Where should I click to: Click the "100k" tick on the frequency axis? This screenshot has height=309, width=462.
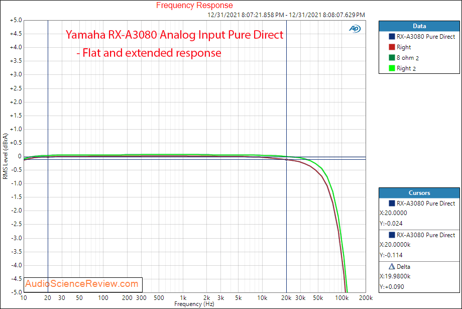coord(342,298)
